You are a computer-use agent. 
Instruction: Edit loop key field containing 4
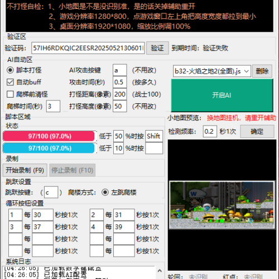97,227
